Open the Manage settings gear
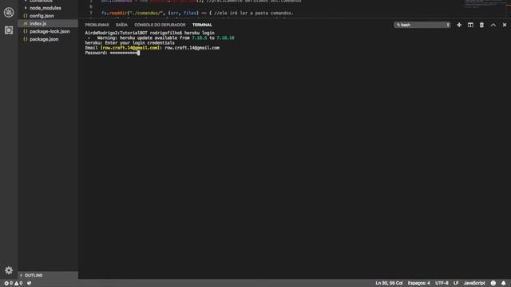 pos(9,270)
